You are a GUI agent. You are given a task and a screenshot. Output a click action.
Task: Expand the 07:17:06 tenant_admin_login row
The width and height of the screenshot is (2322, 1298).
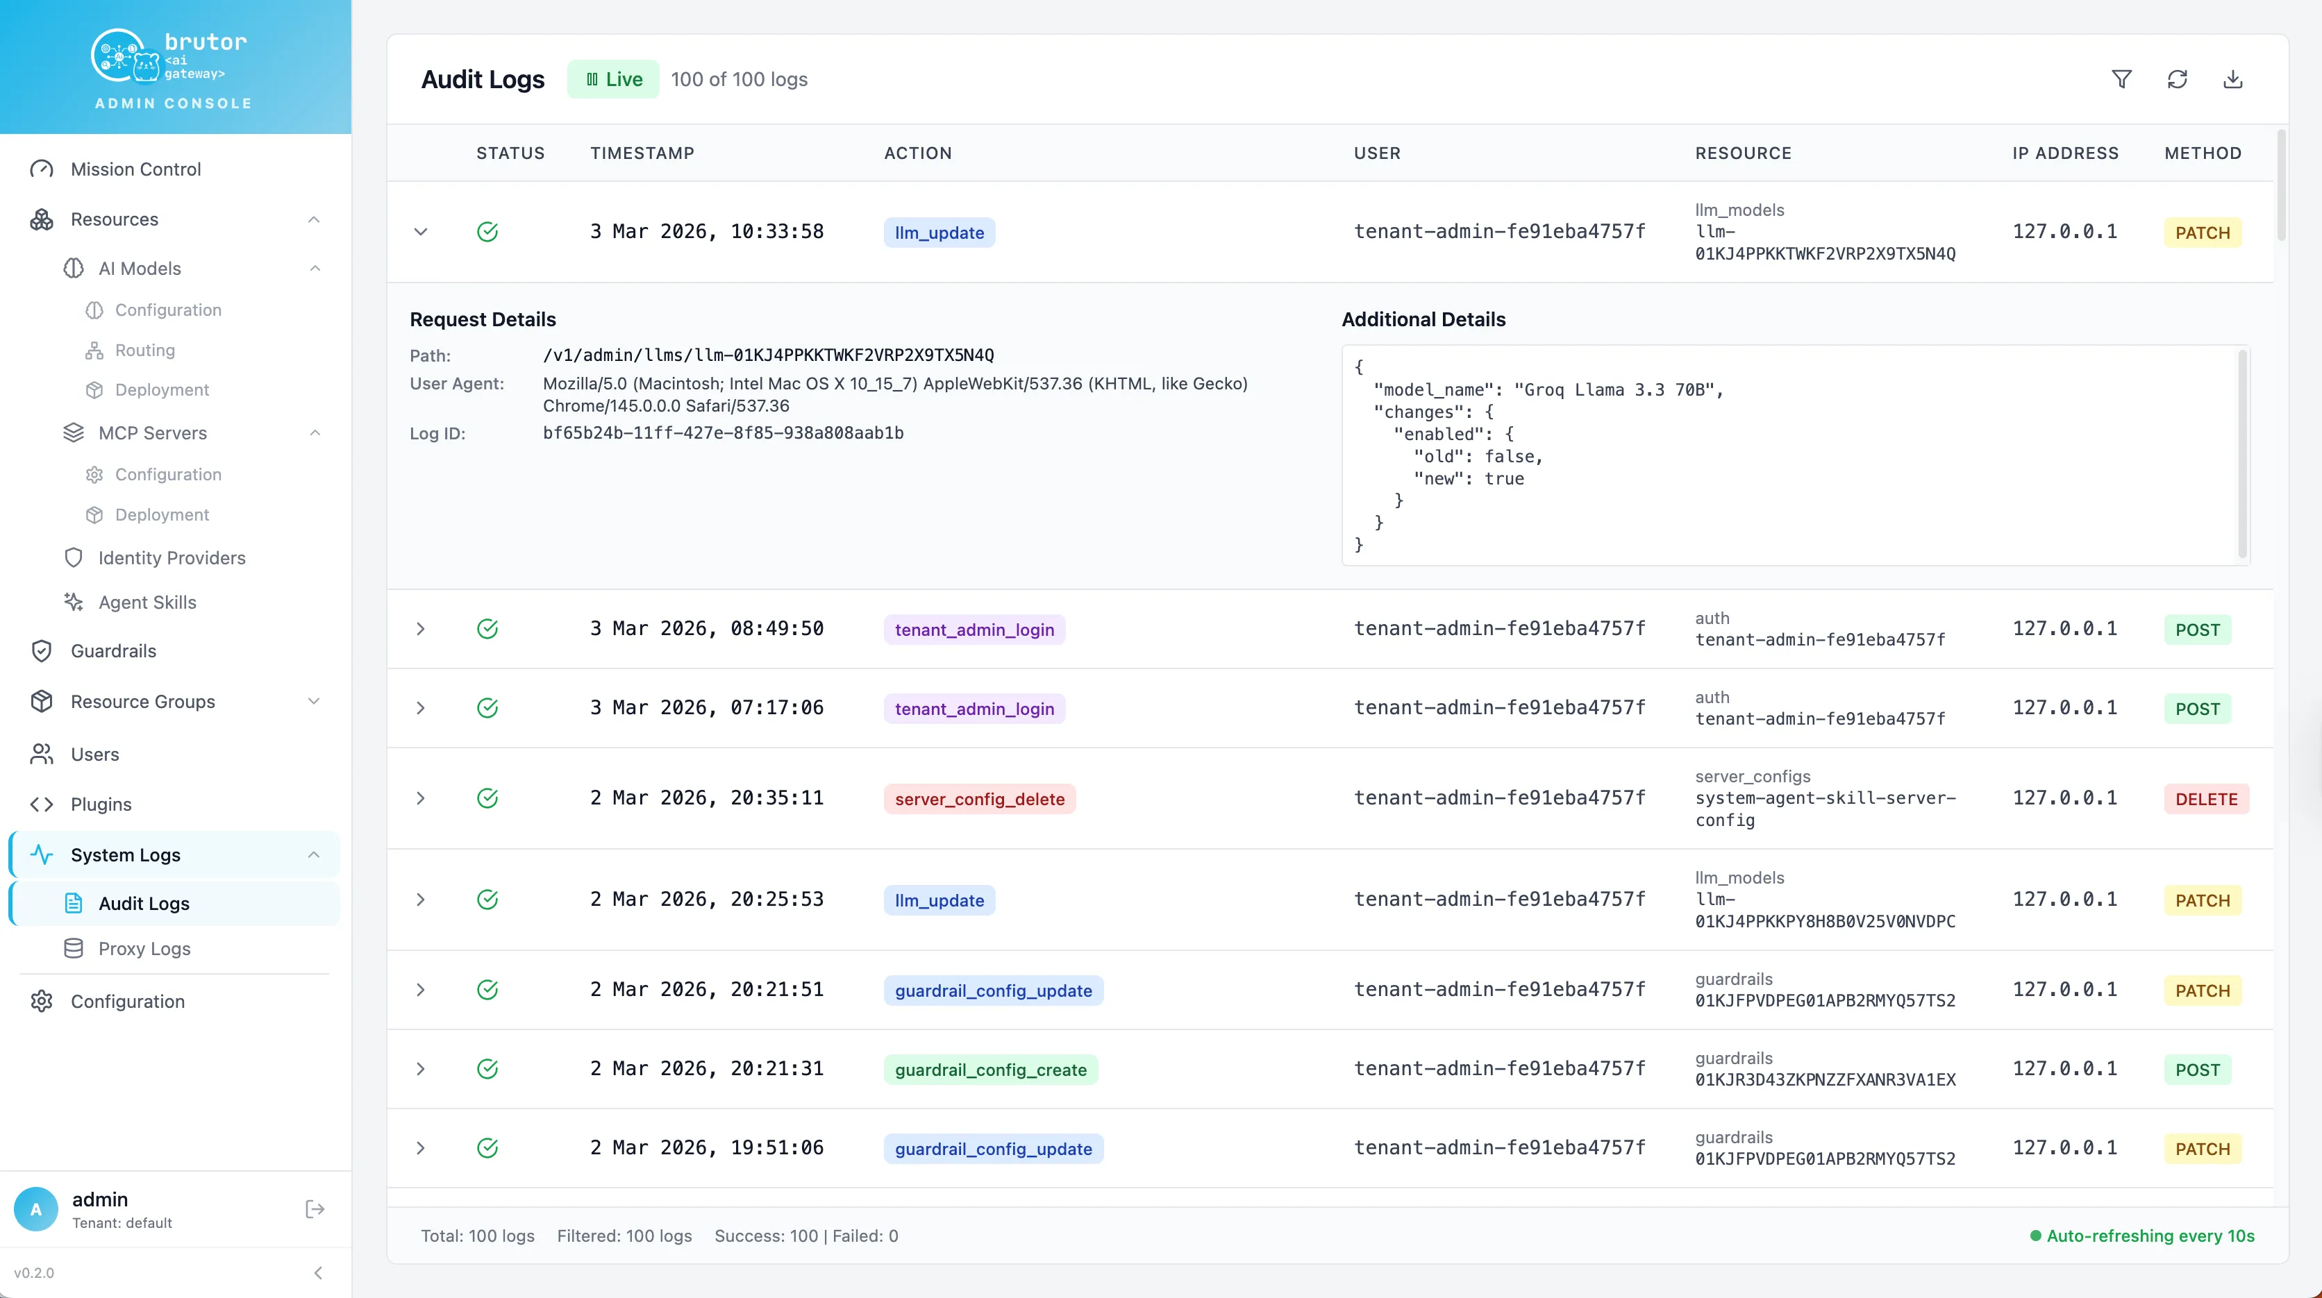[x=421, y=708]
